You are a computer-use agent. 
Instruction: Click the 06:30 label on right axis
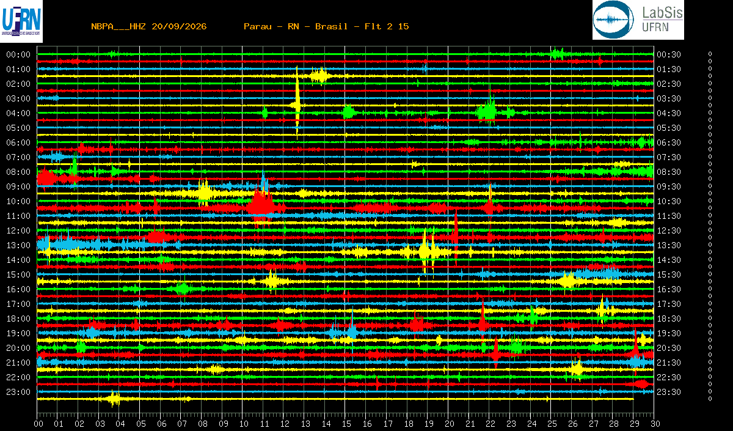669,143
